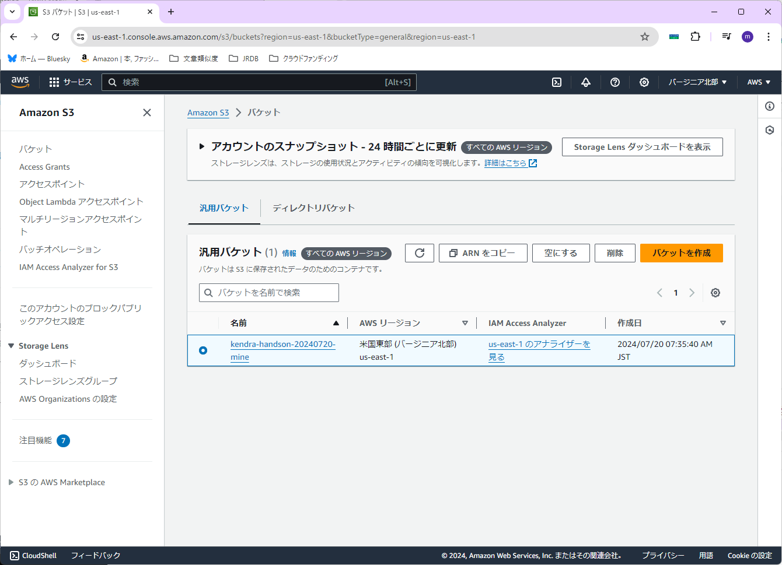Open the notifications bell
Viewport: 782px width, 565px height.
586,82
